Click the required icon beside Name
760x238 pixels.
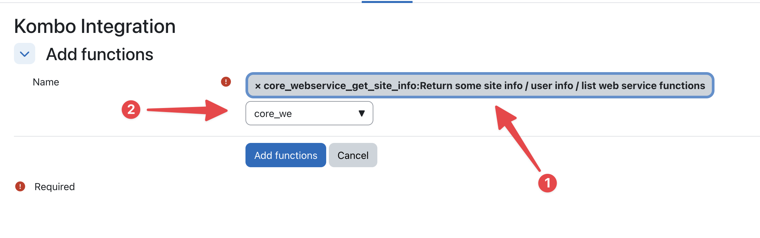pos(226,82)
